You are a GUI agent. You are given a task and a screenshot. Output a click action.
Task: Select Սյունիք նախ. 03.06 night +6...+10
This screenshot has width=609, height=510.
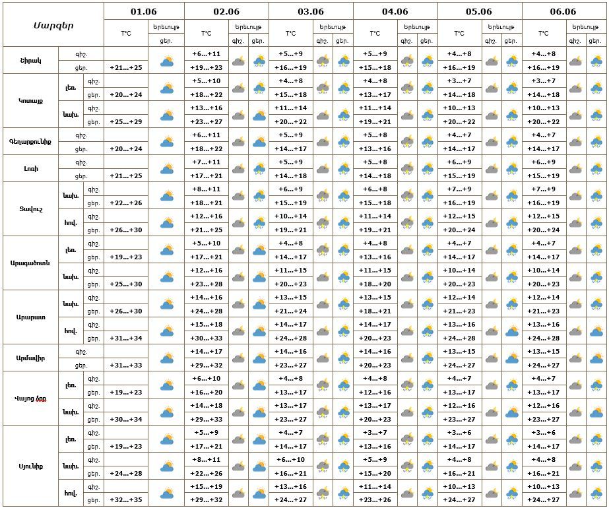click(291, 459)
